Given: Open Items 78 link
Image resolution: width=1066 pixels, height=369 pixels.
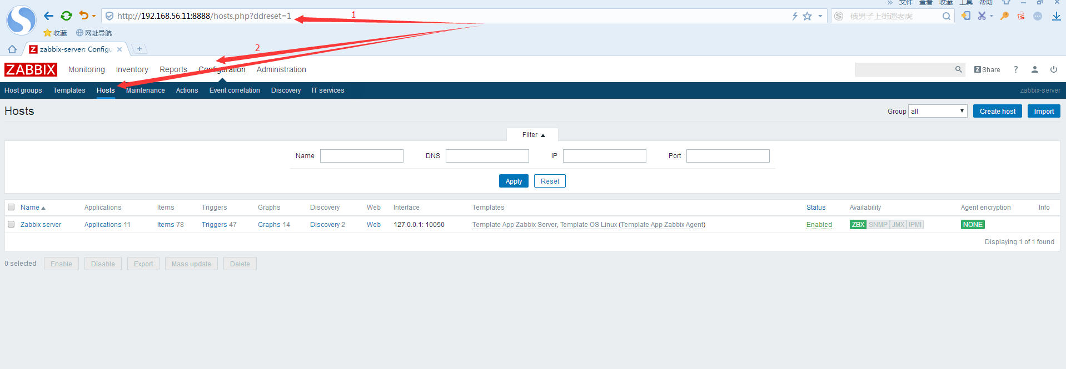Looking at the screenshot, I should (166, 225).
